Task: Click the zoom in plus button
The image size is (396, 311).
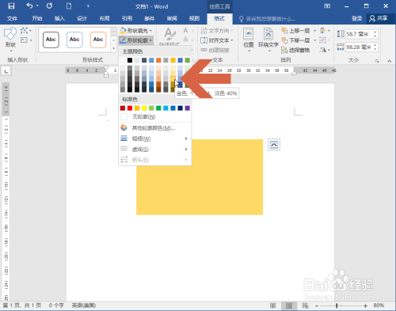Action: click(365, 305)
